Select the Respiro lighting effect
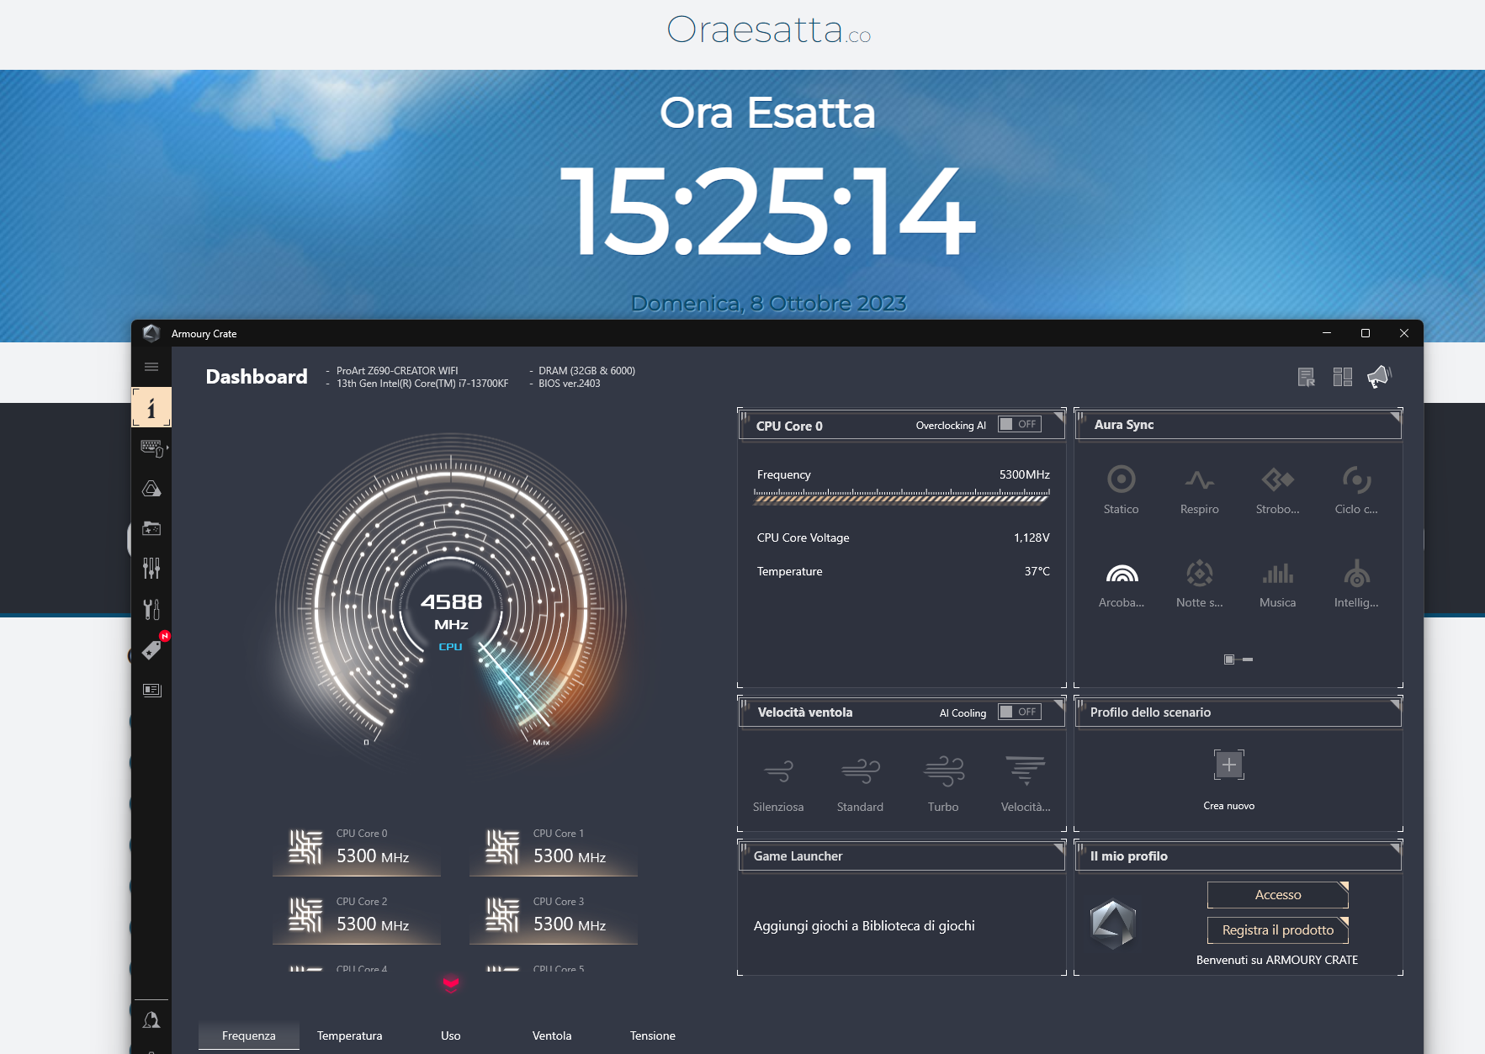 [1200, 490]
